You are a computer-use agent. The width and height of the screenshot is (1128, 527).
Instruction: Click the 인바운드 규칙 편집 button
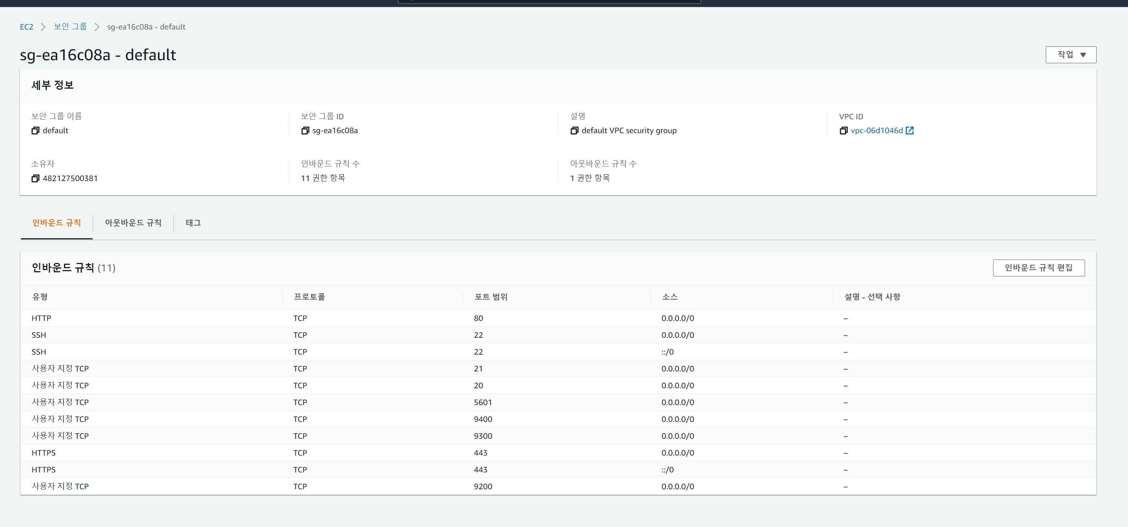pos(1038,268)
